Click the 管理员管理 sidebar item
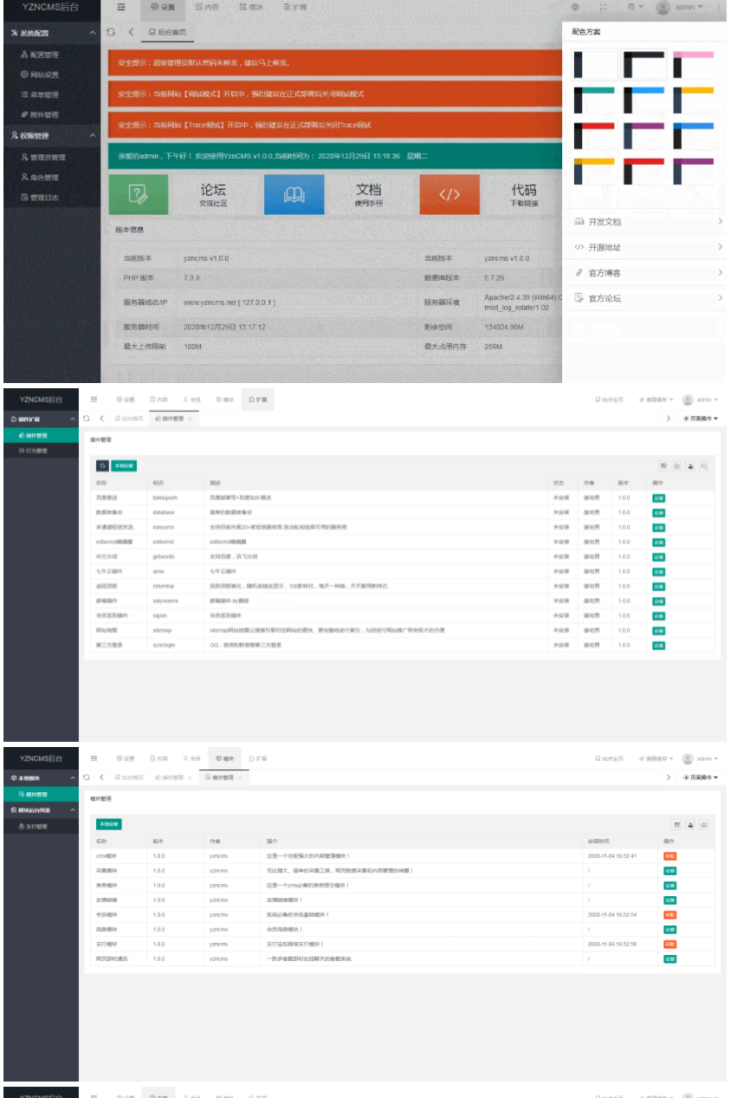Screen dimensions: 737x1098 click(48, 158)
